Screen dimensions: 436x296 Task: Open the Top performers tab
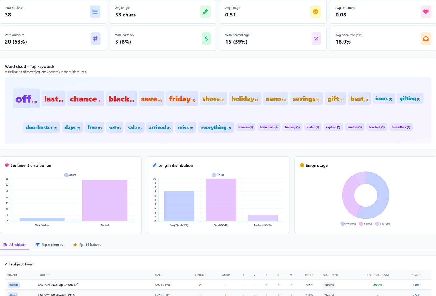point(49,245)
